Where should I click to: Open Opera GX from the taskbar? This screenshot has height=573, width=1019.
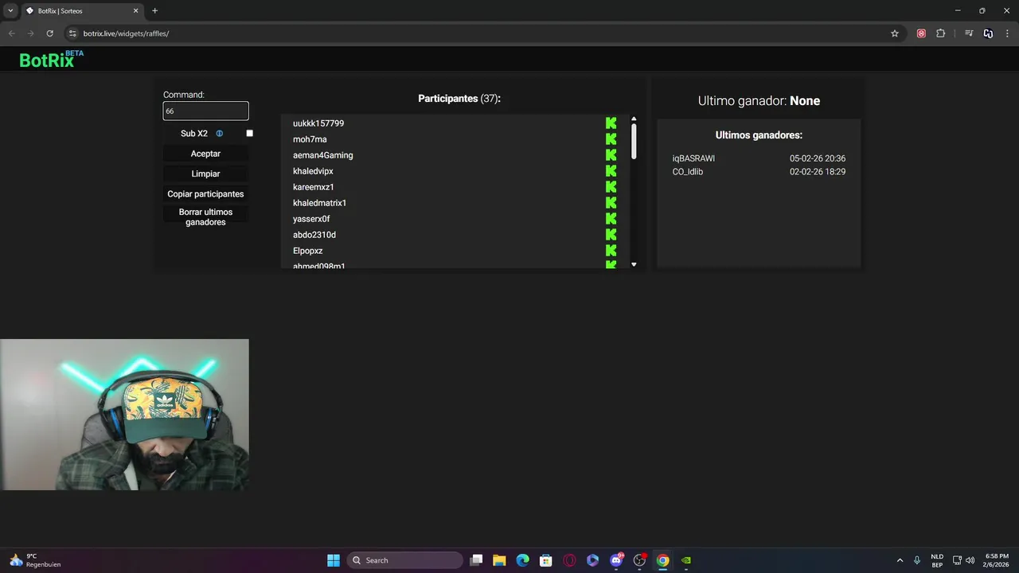tap(569, 560)
